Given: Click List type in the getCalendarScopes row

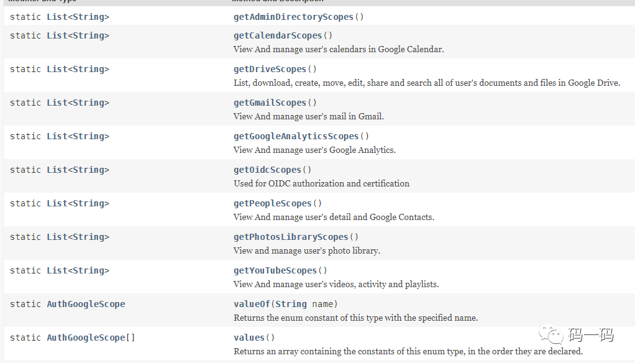Looking at the screenshot, I should [x=57, y=35].
